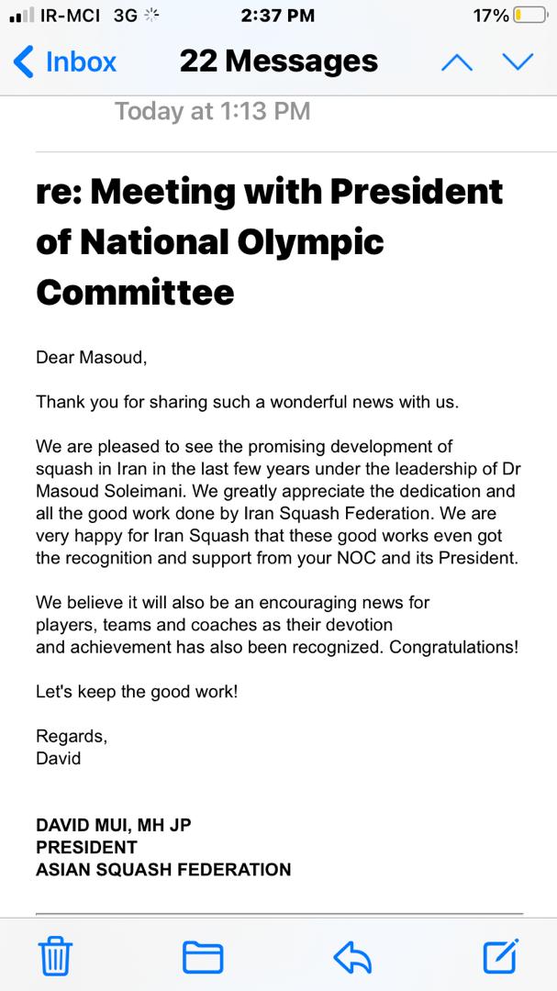Show next message with down arrow
This screenshot has height=991, width=557.
coord(518,62)
